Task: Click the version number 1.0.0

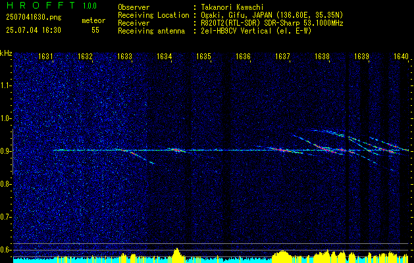Action: pos(90,6)
